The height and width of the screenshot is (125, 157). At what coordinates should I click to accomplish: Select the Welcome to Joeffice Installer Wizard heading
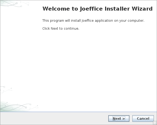(97, 9)
